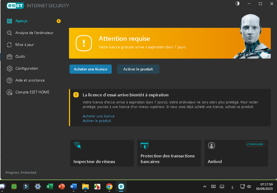Open Protection des transactions bancaires tile
The image size is (277, 193).
click(x=169, y=153)
